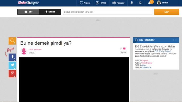
Task: Click the hashtag icon in navbar
Action: (x=132, y=3)
